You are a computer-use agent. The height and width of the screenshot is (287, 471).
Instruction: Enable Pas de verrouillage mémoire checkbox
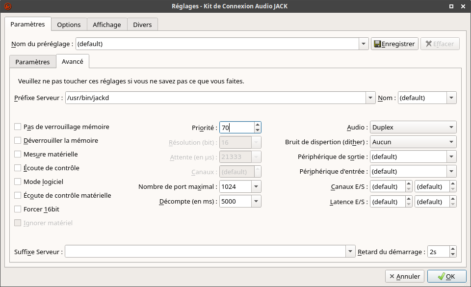[18, 127]
